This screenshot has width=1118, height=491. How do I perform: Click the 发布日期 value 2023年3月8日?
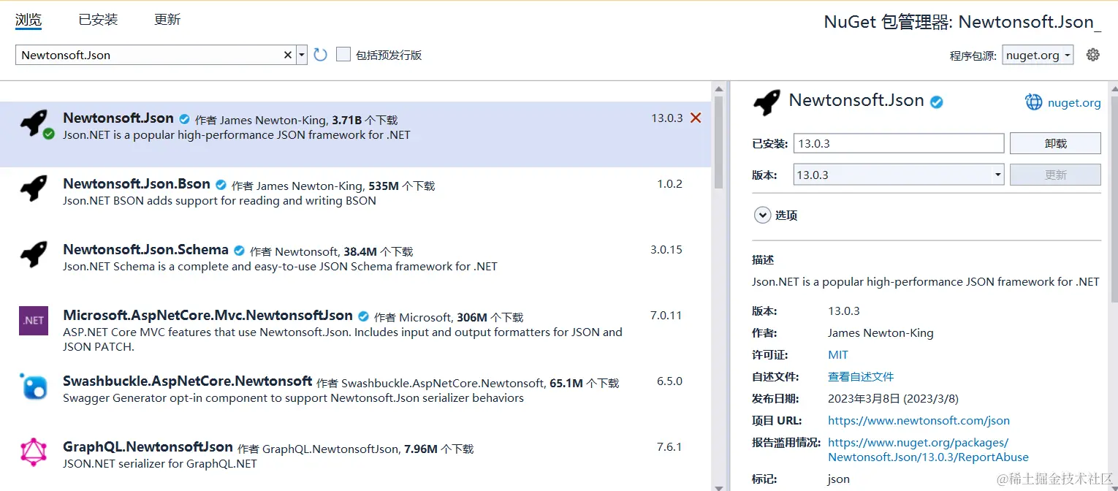point(893,398)
